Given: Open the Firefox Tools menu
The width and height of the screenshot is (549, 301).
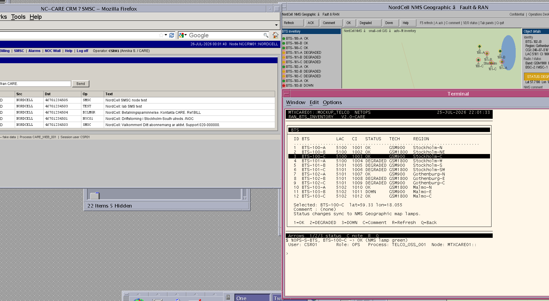Looking at the screenshot, I should (x=18, y=17).
